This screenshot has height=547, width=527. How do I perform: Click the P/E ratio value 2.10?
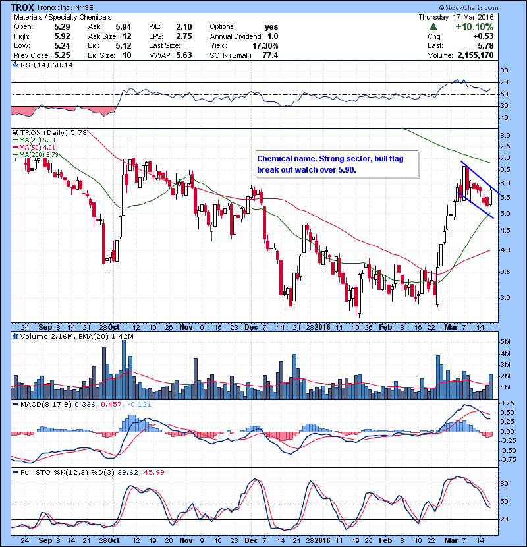pyautogui.click(x=184, y=27)
